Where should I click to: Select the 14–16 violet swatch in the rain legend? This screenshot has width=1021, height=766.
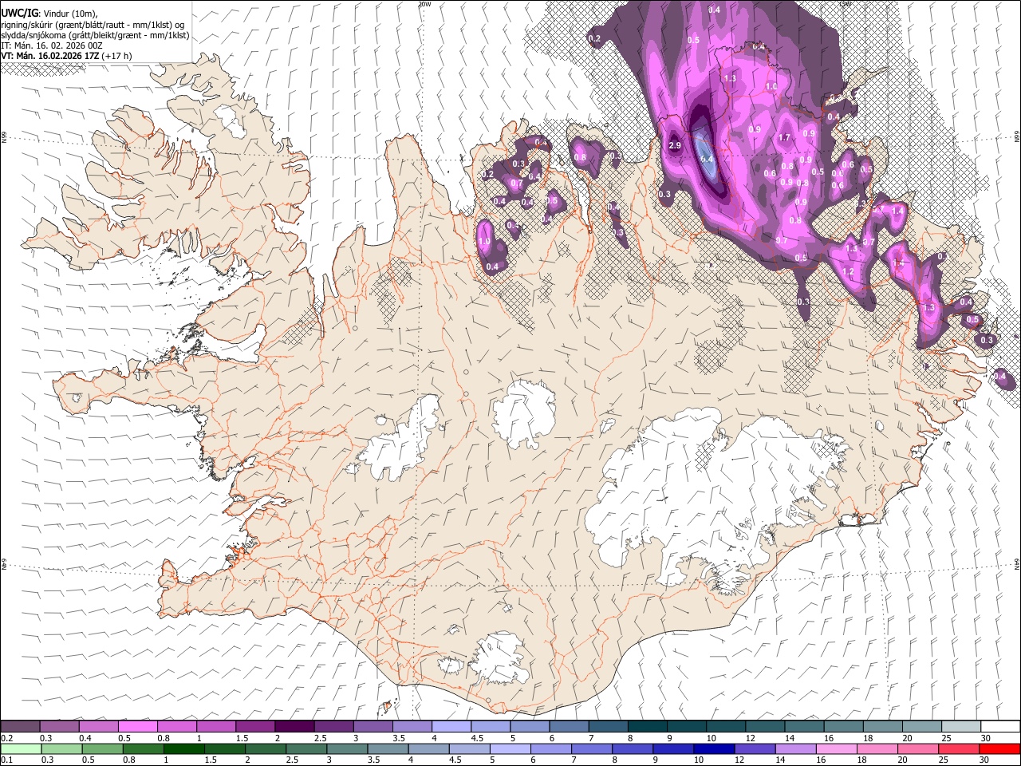[794, 748]
